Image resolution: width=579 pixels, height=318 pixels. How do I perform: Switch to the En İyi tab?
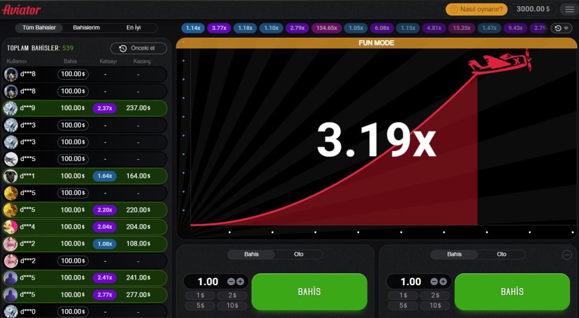pos(133,28)
